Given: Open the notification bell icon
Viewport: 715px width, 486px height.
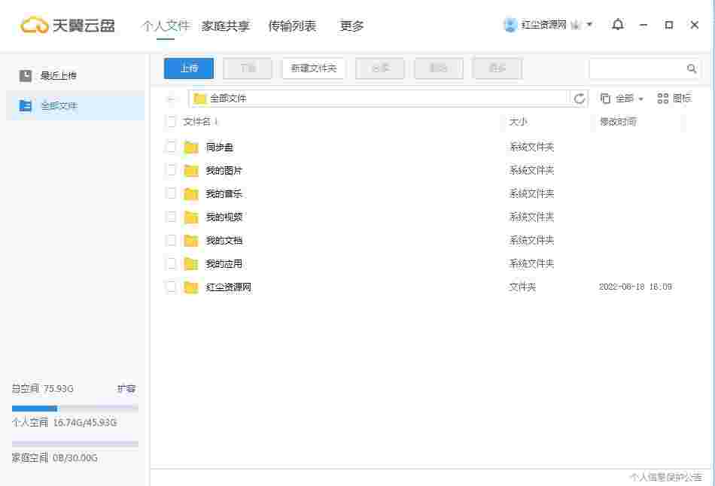Looking at the screenshot, I should point(617,25).
